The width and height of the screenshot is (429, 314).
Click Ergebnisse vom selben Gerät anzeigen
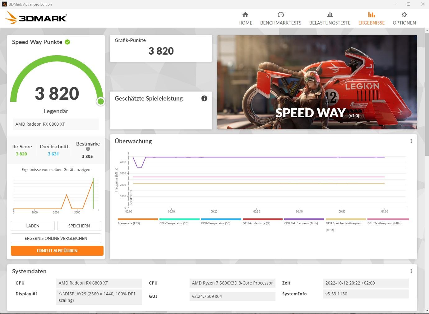56,170
